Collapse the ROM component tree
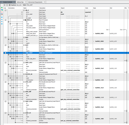The height and width of the screenshot is (125, 129). 24,45
